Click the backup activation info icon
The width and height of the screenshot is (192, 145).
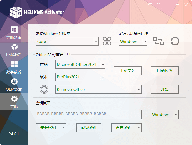158,41
